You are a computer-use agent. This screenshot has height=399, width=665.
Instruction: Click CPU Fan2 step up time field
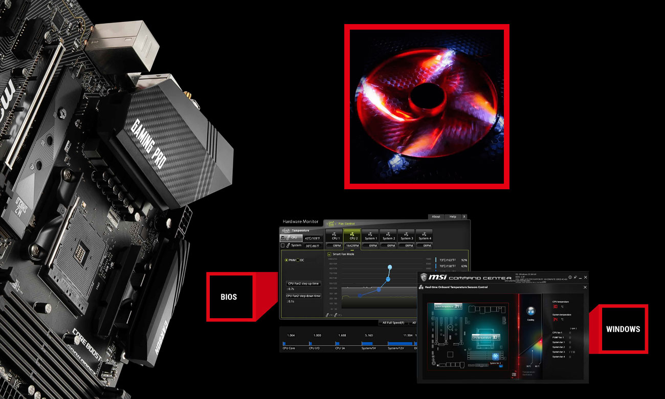303,283
